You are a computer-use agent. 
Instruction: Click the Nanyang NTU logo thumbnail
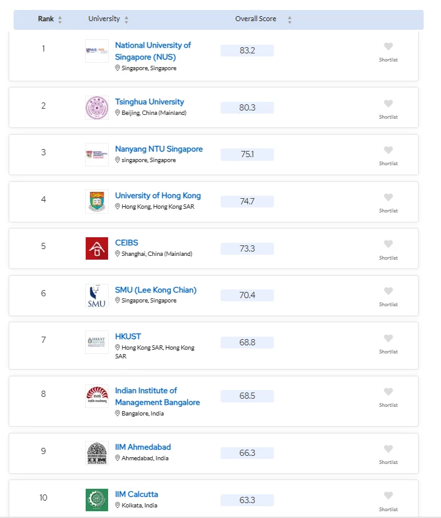point(97,155)
